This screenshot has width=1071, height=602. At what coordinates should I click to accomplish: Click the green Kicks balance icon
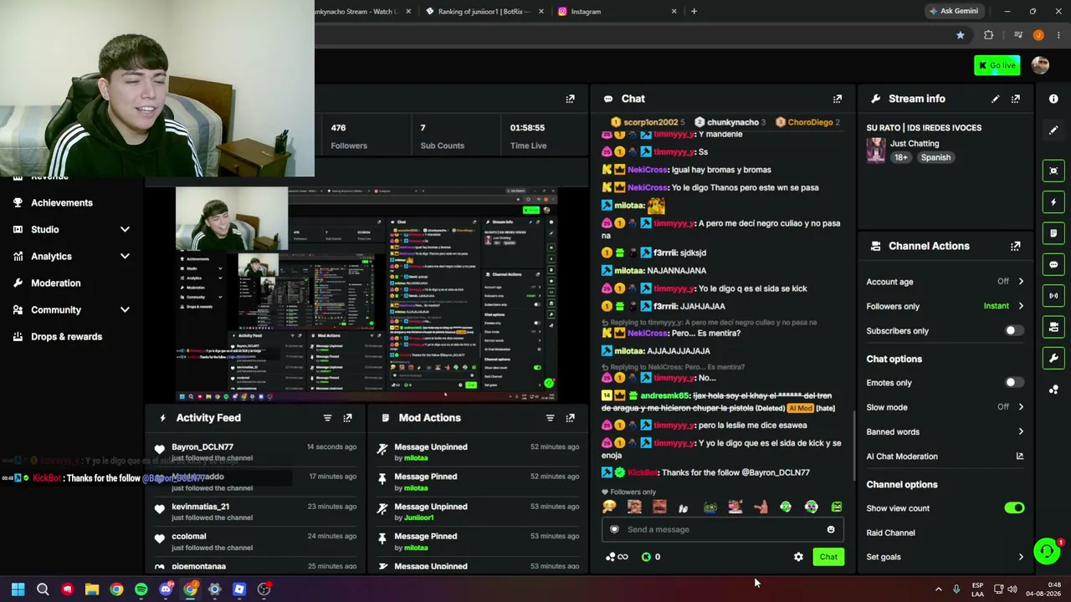tap(646, 557)
